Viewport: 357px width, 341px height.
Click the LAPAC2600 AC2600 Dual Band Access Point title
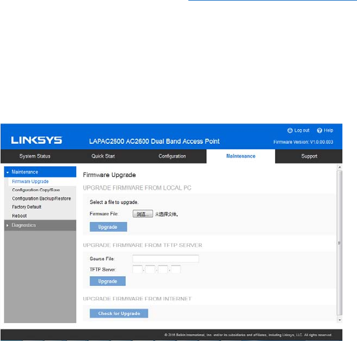click(155, 141)
